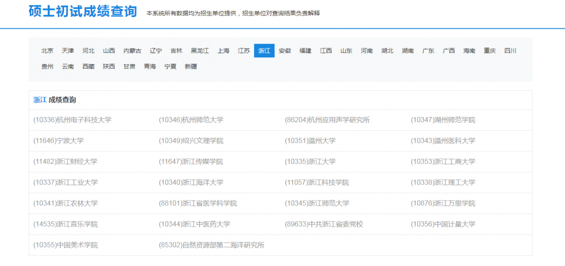Select 湖南 province tab
Screen dimensions: 565x266
click(408, 51)
